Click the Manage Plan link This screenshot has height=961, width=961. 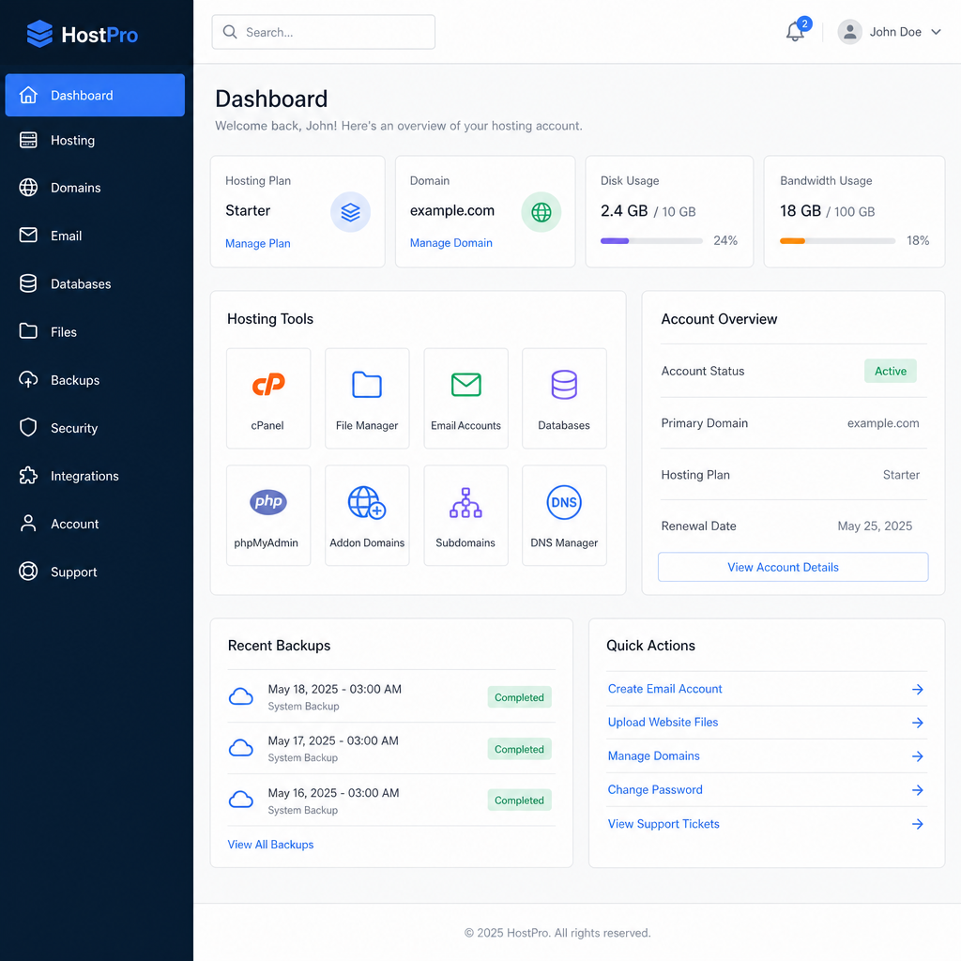pyautogui.click(x=257, y=243)
